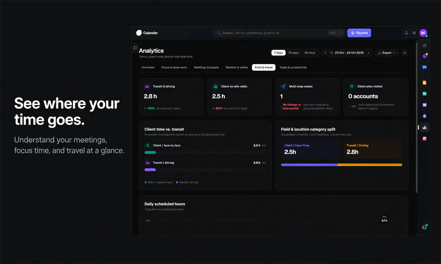This screenshot has width=441, height=264.
Task: Click the Transit / driving progress bar
Action: pos(205,170)
